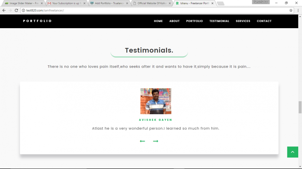
Task: Show next testimonial with right arrow
Action: [156, 141]
